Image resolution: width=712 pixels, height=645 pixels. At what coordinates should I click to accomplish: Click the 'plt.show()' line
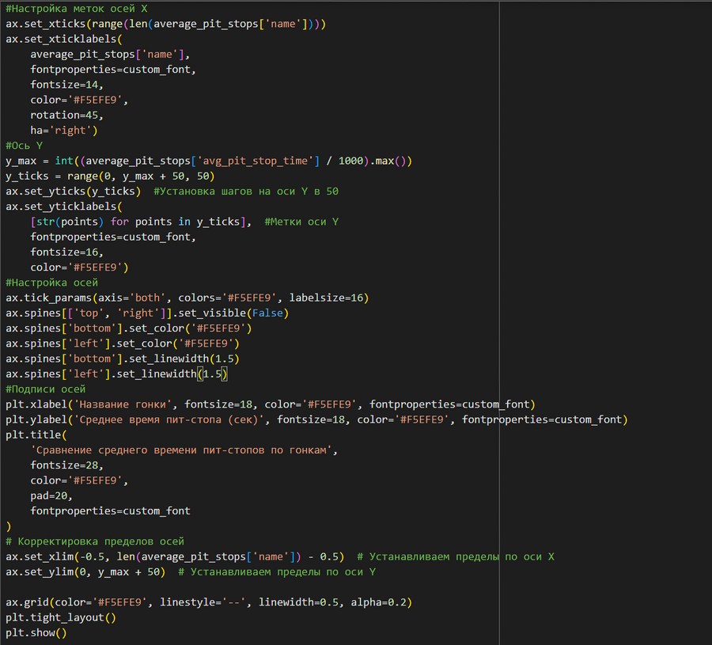pyautogui.click(x=36, y=633)
